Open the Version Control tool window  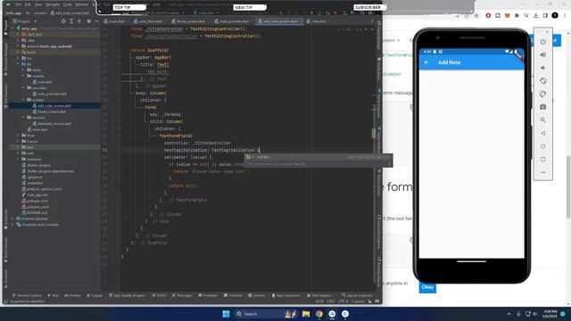pyautogui.click(x=27, y=295)
